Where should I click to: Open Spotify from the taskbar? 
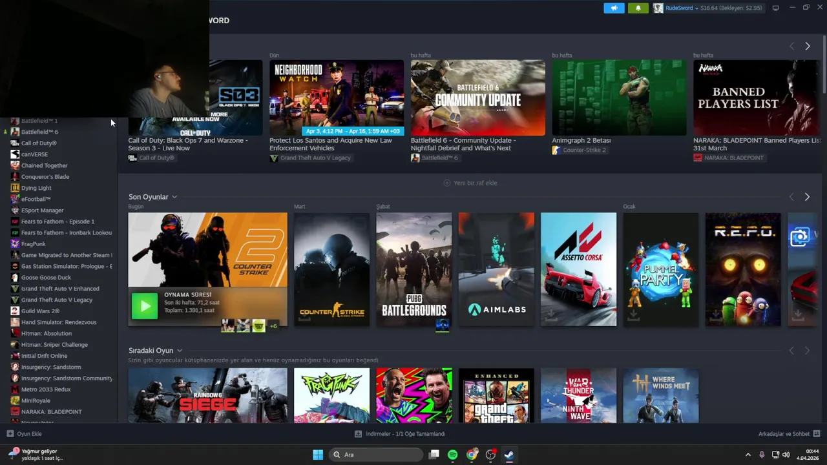point(452,455)
